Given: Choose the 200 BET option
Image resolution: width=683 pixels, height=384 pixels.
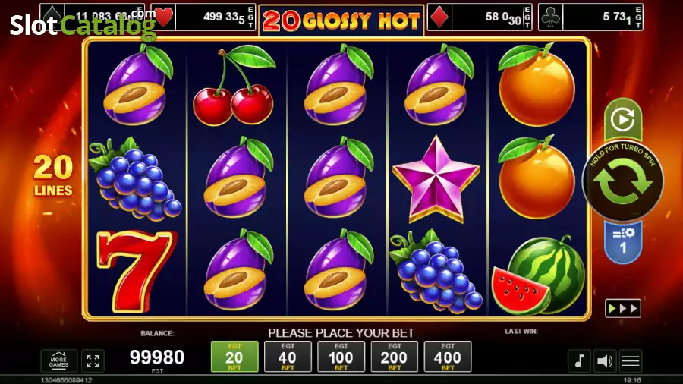Looking at the screenshot, I should pos(394,357).
